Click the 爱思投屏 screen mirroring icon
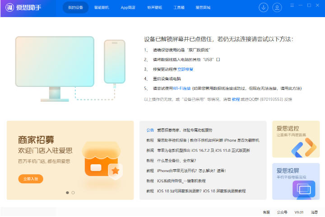The height and width of the screenshot is (217, 325). [x=304, y=189]
